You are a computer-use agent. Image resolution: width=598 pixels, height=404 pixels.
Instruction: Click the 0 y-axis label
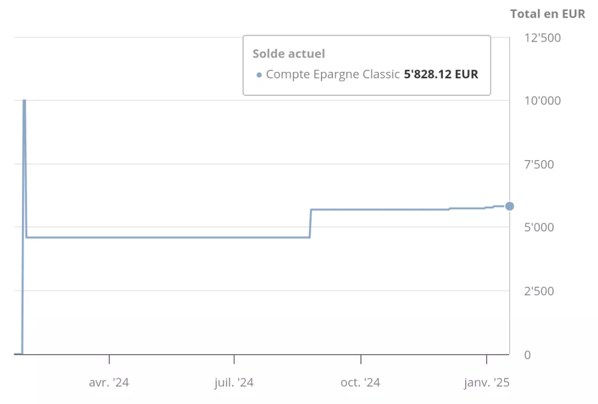coord(527,355)
